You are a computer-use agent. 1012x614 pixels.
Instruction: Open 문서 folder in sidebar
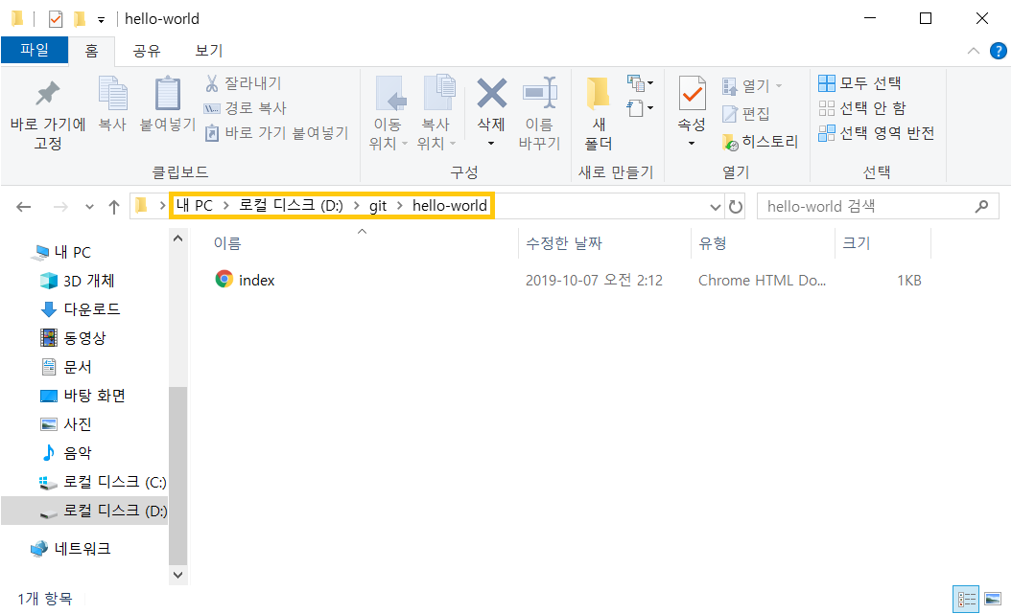(x=66, y=367)
